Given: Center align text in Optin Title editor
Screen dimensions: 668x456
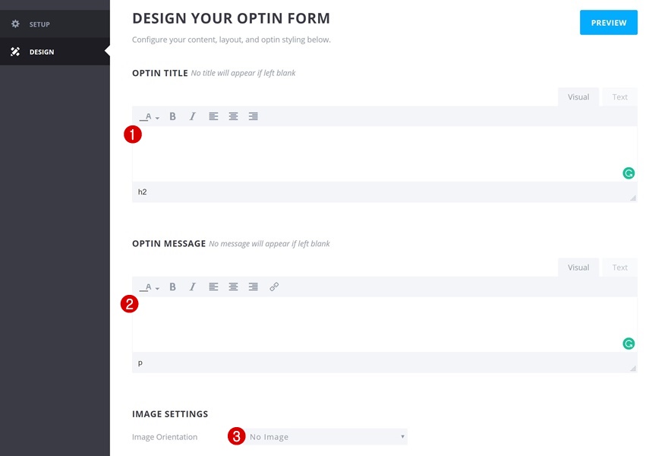Looking at the screenshot, I should [233, 116].
